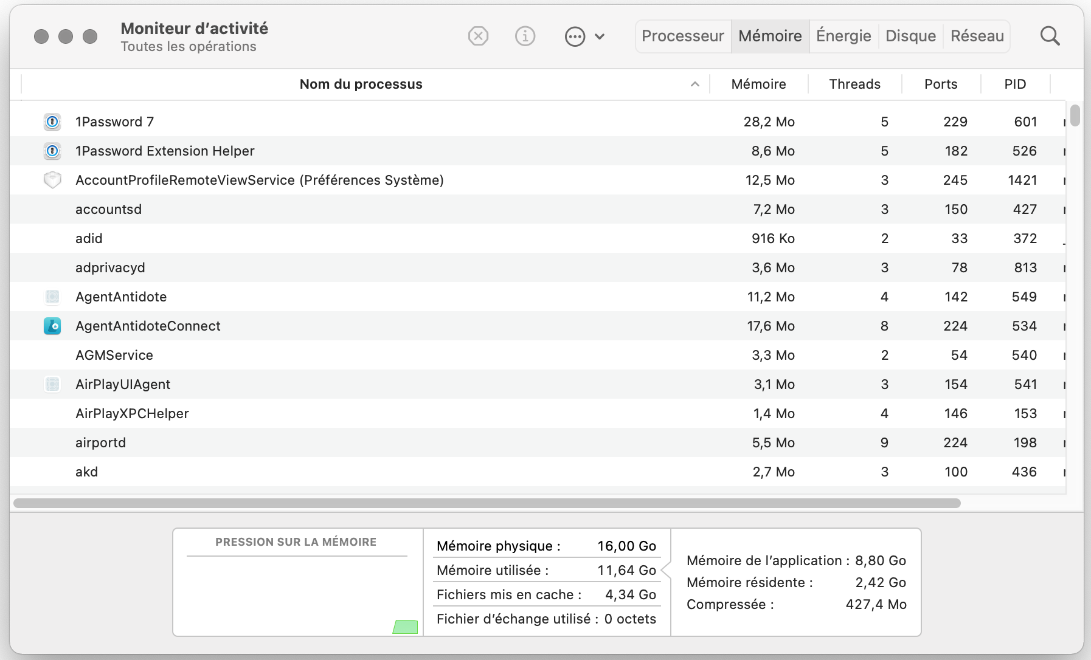Sort by the Ports column header
This screenshot has height=660, width=1091.
941,84
